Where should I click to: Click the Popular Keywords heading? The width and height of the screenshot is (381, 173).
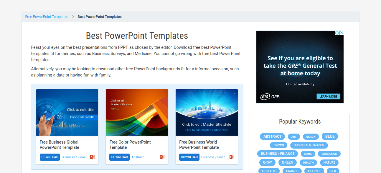[300, 122]
